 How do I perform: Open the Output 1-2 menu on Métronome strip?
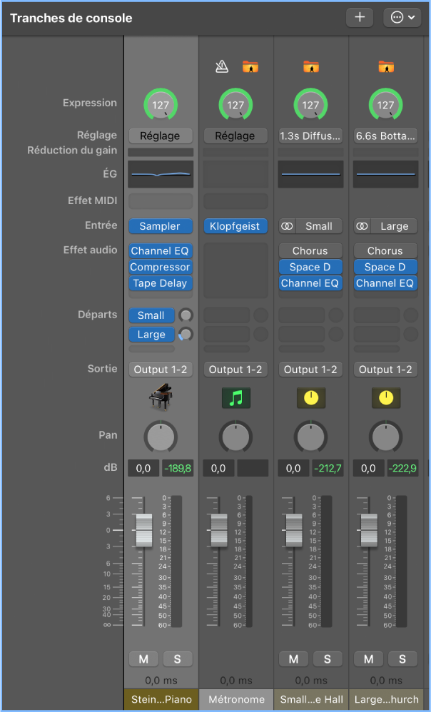point(235,370)
